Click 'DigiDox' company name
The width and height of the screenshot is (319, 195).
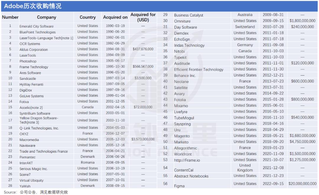tap(26, 90)
